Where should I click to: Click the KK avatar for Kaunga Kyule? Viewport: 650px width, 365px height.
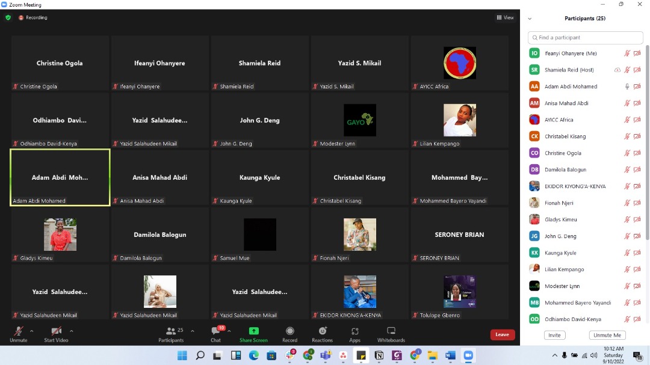pyautogui.click(x=534, y=253)
